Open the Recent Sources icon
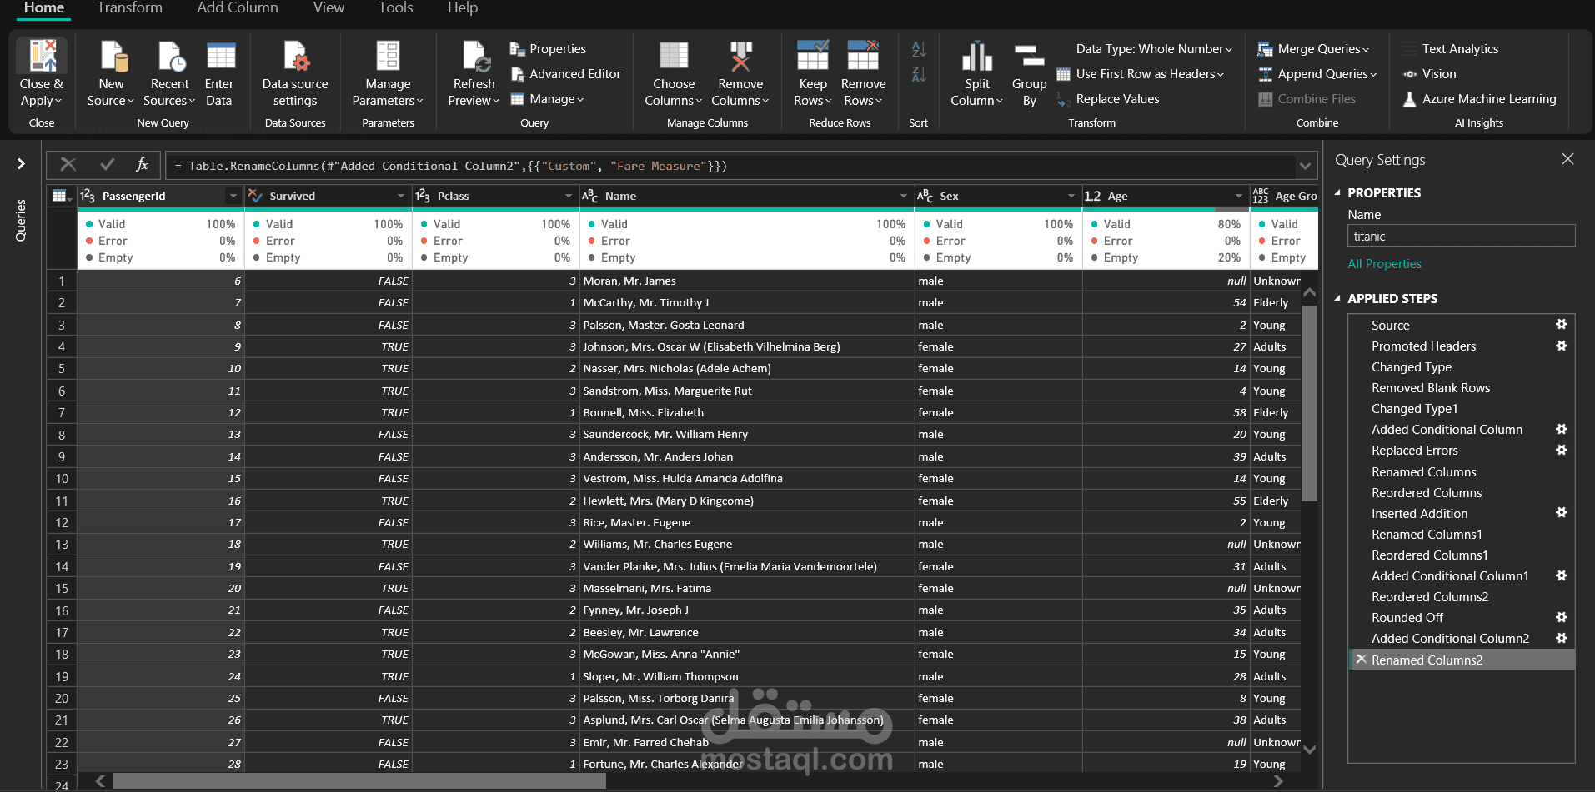The width and height of the screenshot is (1595, 792). click(x=170, y=57)
